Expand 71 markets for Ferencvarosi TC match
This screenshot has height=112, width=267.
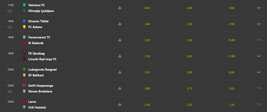tap(260, 40)
